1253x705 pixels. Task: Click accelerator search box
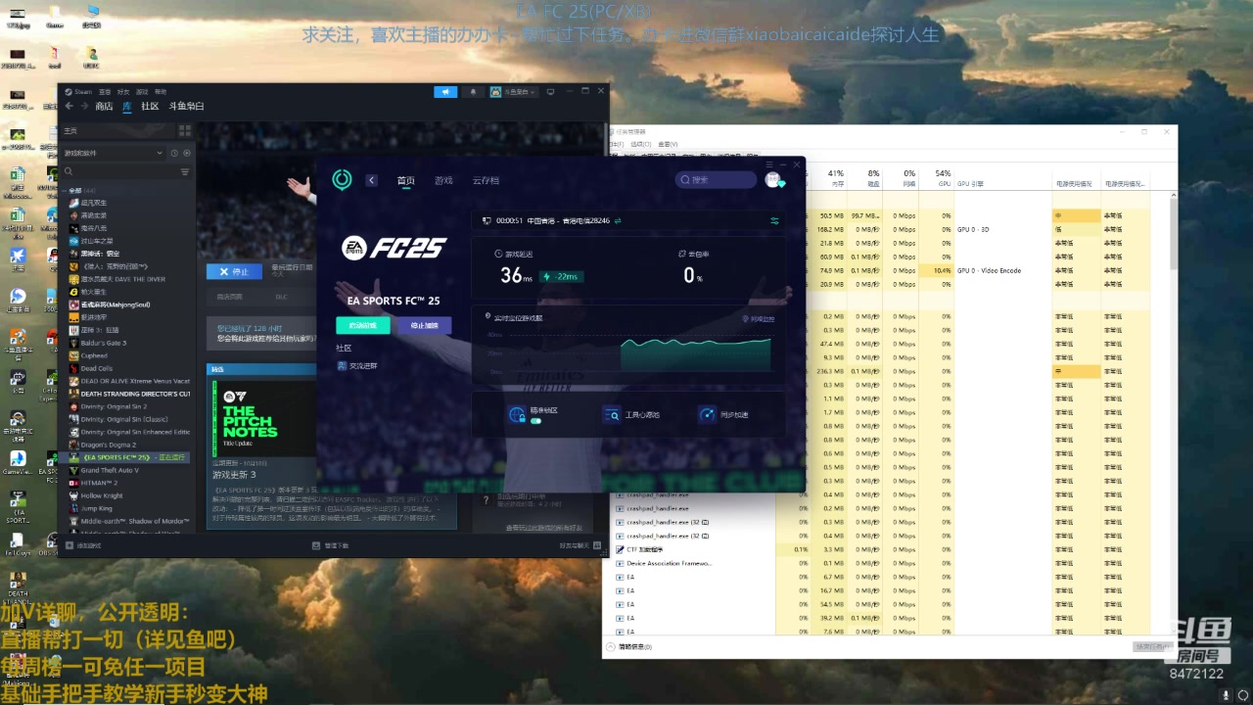point(716,180)
